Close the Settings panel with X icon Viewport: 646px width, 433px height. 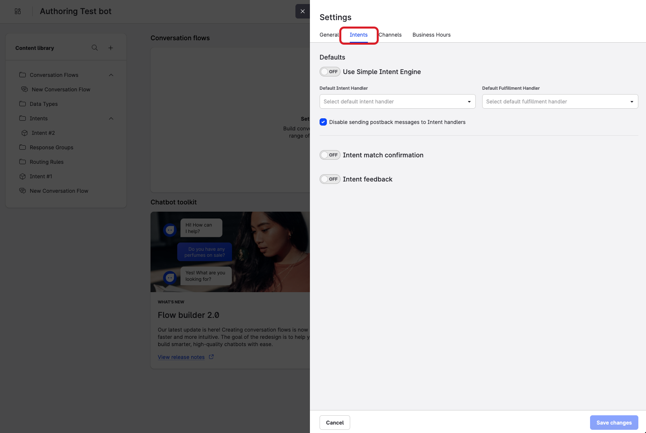(x=302, y=11)
